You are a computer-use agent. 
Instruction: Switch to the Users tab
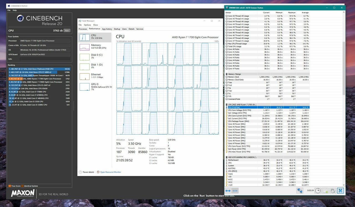125,29
